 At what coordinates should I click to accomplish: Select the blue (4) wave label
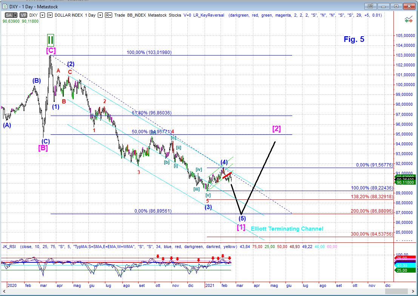(x=224, y=162)
